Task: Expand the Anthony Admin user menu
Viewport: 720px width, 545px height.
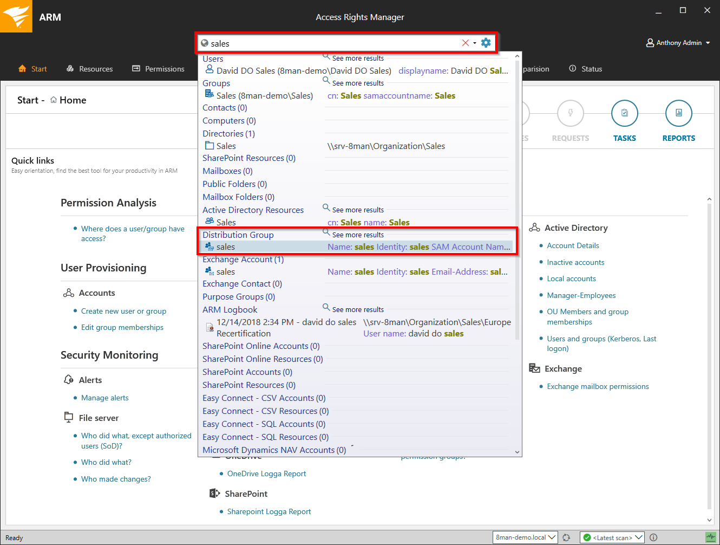Action: pos(678,43)
